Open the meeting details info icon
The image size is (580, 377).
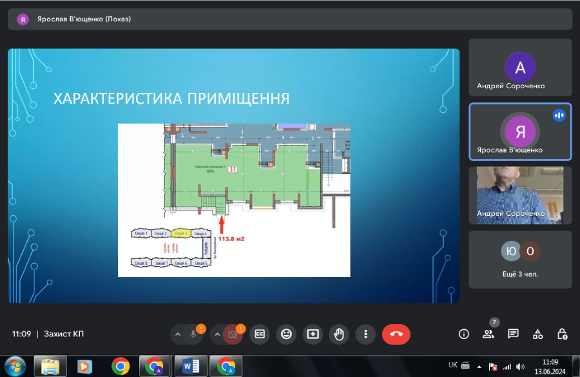click(x=463, y=334)
